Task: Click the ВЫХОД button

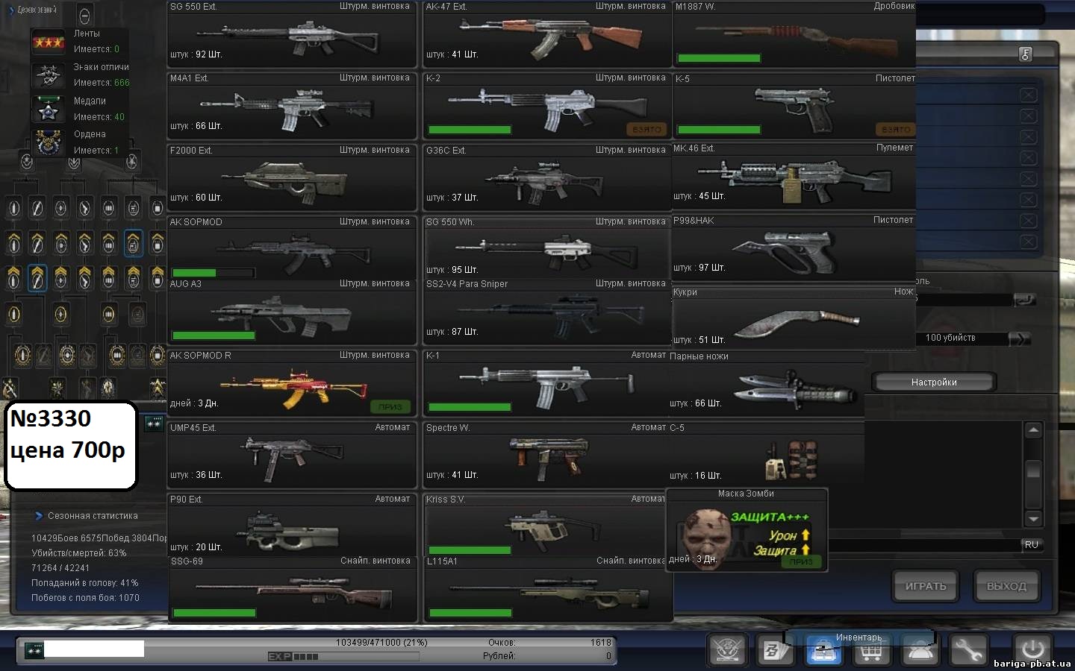Action: (x=1006, y=586)
